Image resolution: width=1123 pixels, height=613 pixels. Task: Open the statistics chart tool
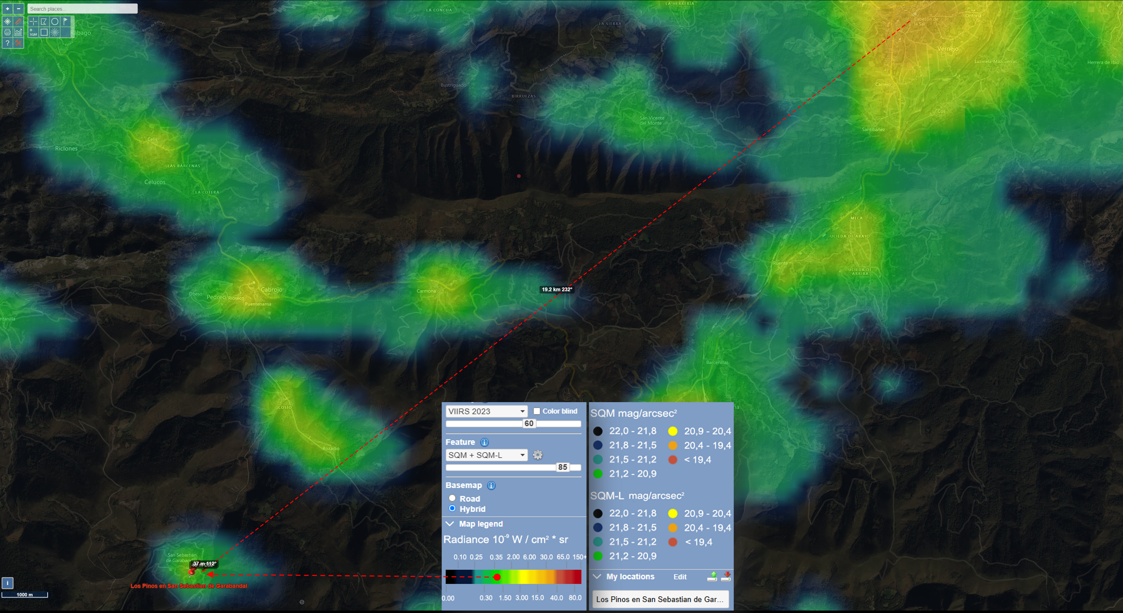pos(18,32)
